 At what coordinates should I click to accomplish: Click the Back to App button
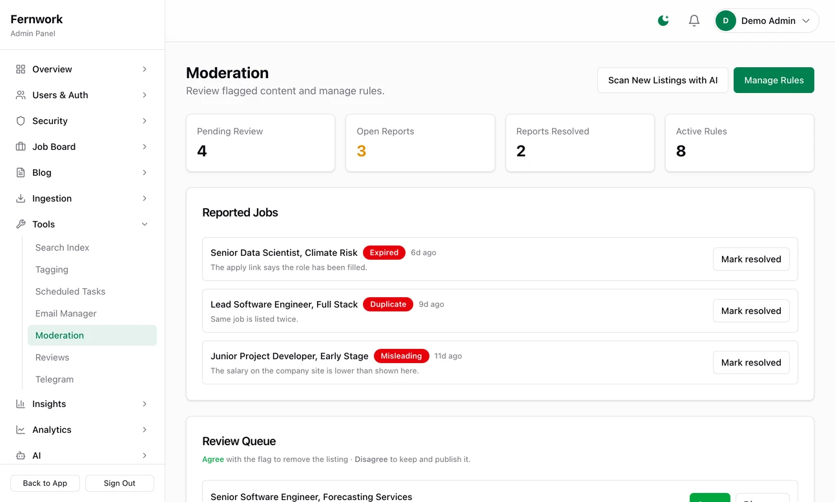[x=45, y=483]
